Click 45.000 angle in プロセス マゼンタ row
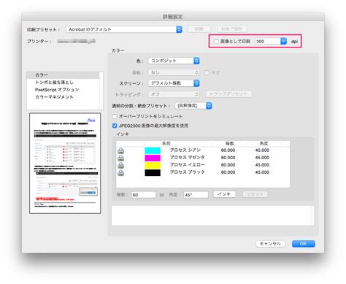The image size is (346, 284). click(262, 158)
